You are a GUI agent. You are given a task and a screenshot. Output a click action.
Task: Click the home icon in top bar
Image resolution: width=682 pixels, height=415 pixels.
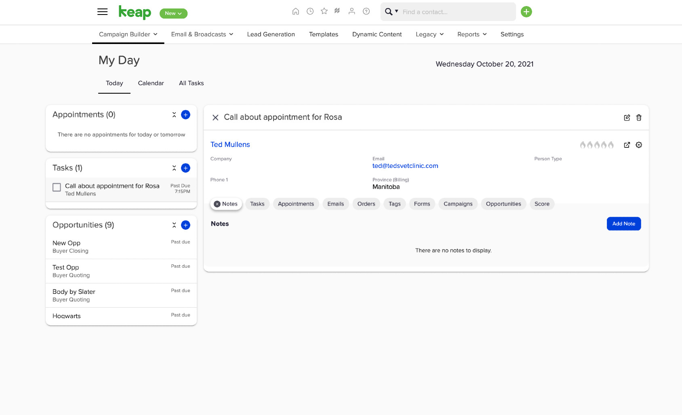296,11
